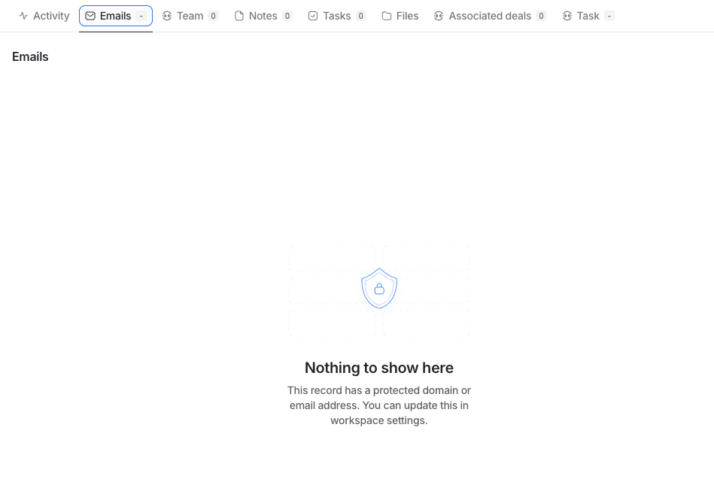Screen dimensions: 714x482
Task: Click the Activity pulse icon
Action: [x=23, y=16]
